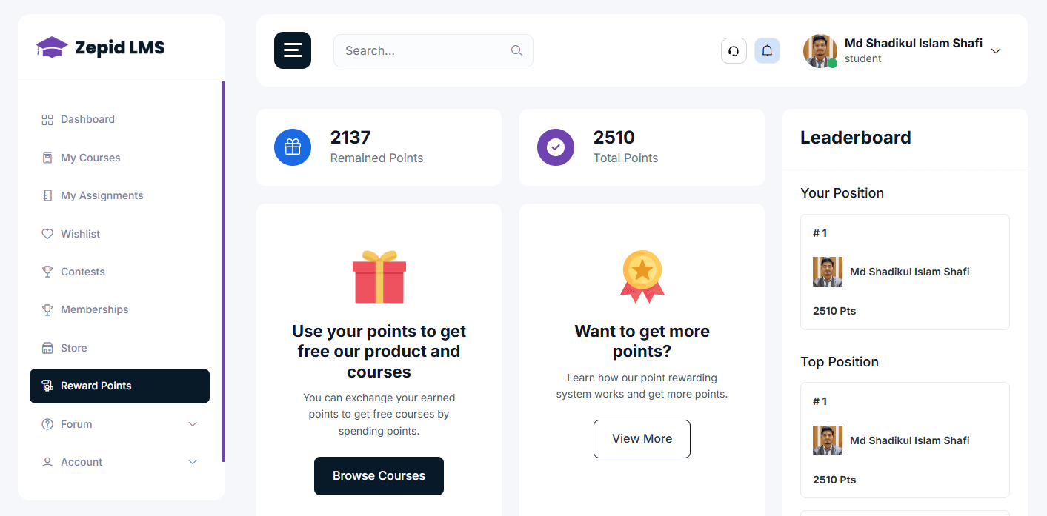Open My Assignments section

(102, 195)
